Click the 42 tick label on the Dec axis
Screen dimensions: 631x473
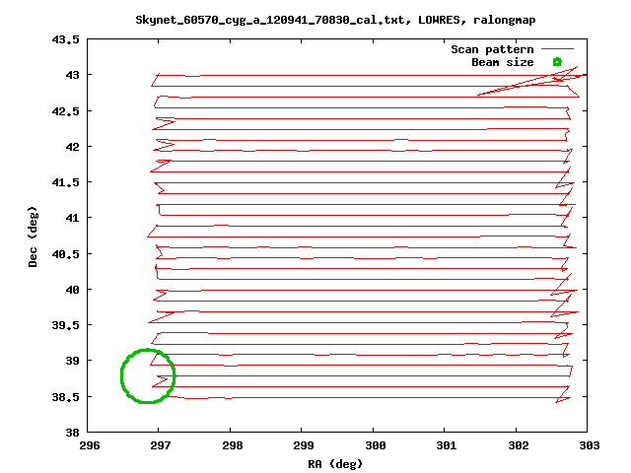[x=72, y=147]
